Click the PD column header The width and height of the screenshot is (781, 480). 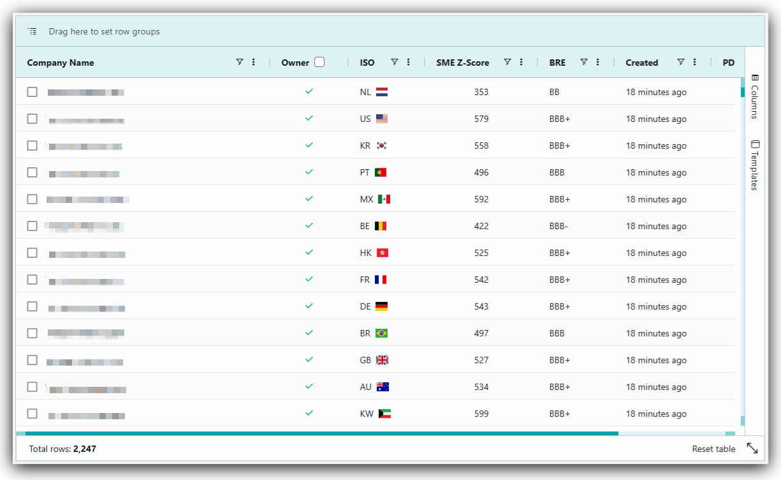[729, 63]
